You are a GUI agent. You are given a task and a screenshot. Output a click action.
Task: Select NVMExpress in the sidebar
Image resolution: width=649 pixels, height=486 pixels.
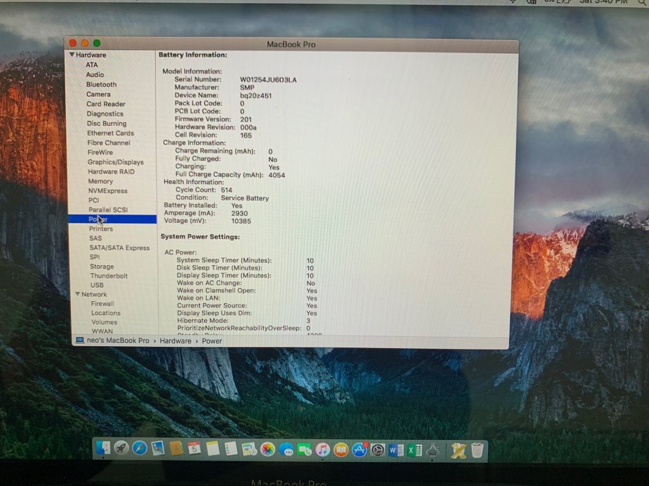click(x=108, y=191)
